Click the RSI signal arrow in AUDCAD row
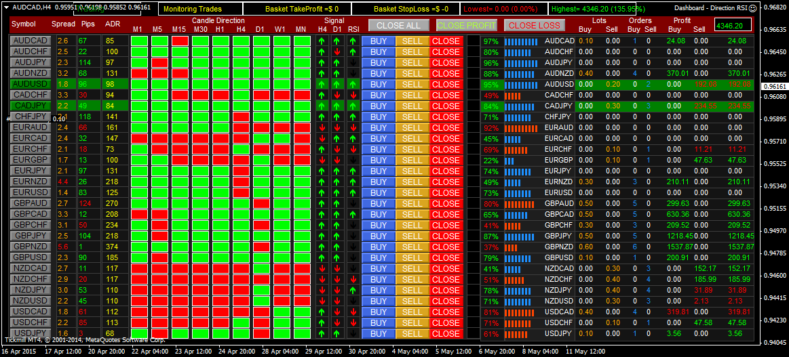Screen dimensions: 789x357 pos(353,41)
